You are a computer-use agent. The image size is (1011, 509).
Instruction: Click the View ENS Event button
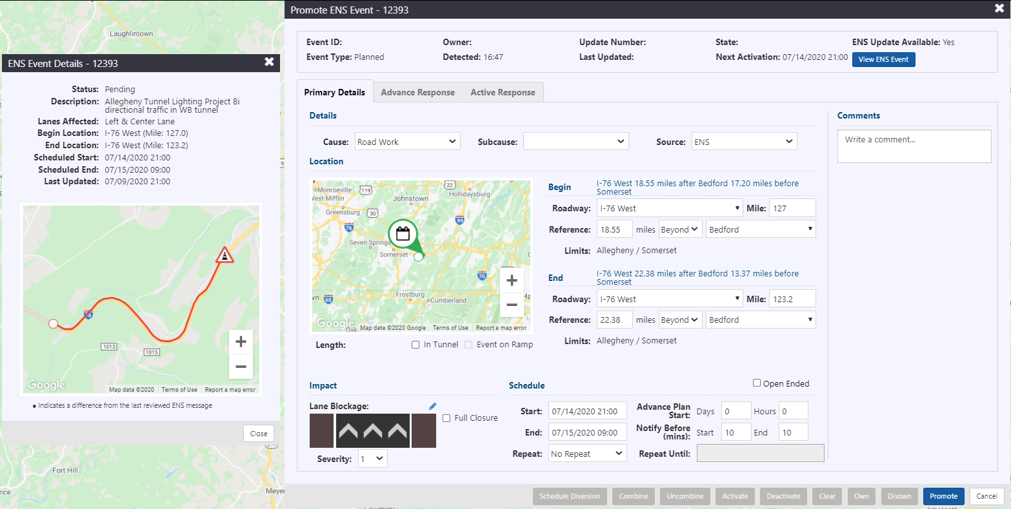click(883, 59)
